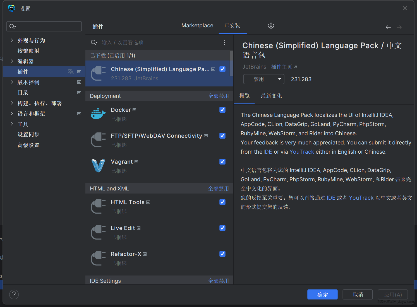This screenshot has height=307, width=417.
Task: Click the Refactor-X plug icon
Action: click(98, 258)
